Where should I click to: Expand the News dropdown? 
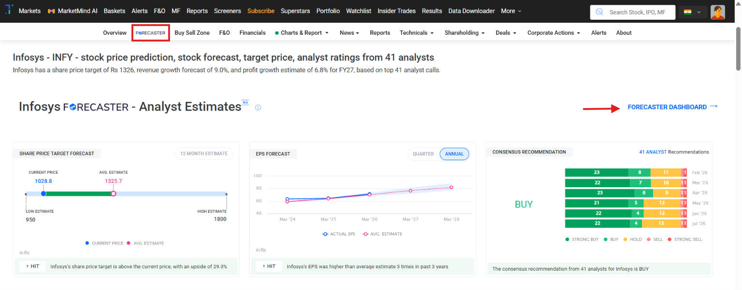coord(349,33)
